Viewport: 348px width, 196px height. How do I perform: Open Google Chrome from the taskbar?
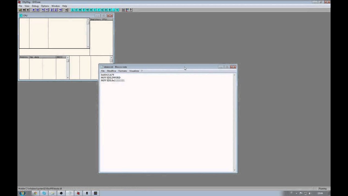tap(35, 193)
